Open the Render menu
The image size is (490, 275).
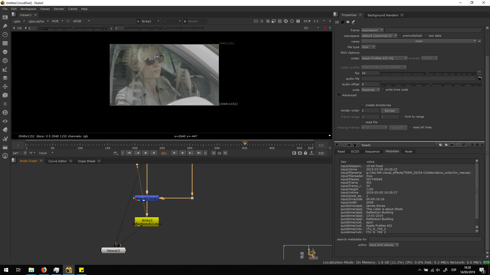[x=59, y=9]
